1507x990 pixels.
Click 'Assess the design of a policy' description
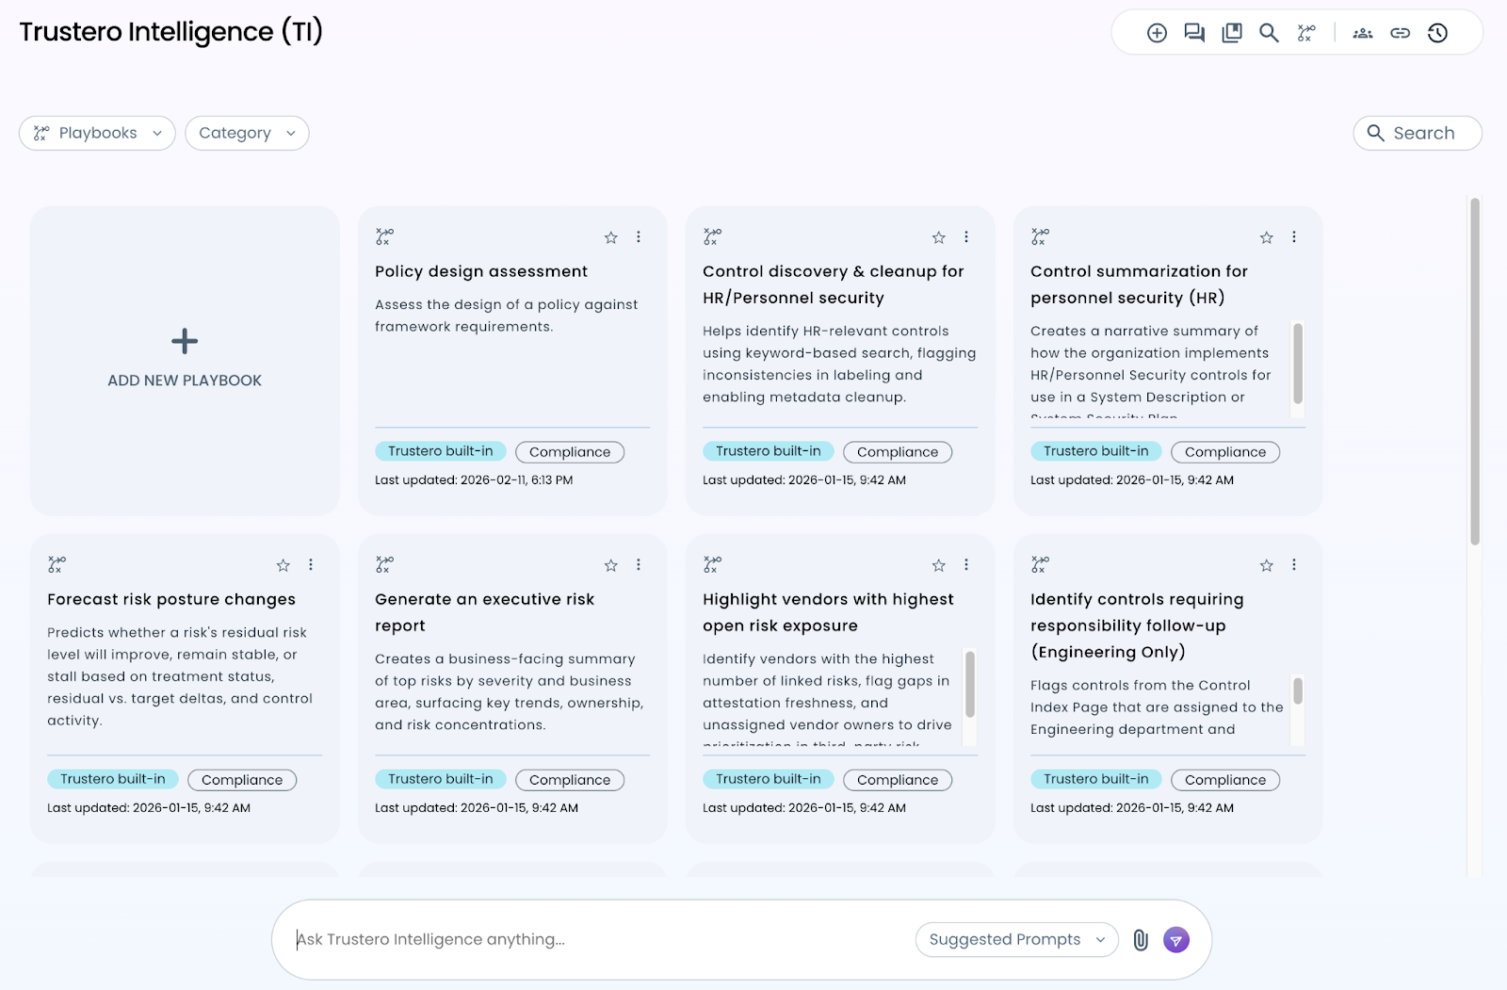[507, 316]
